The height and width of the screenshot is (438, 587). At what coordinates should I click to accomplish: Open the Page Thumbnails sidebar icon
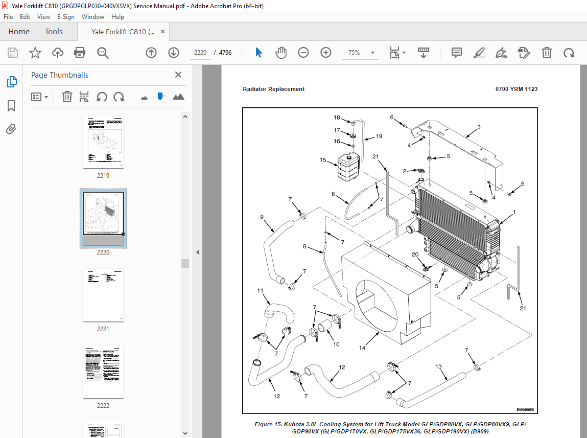tap(12, 82)
